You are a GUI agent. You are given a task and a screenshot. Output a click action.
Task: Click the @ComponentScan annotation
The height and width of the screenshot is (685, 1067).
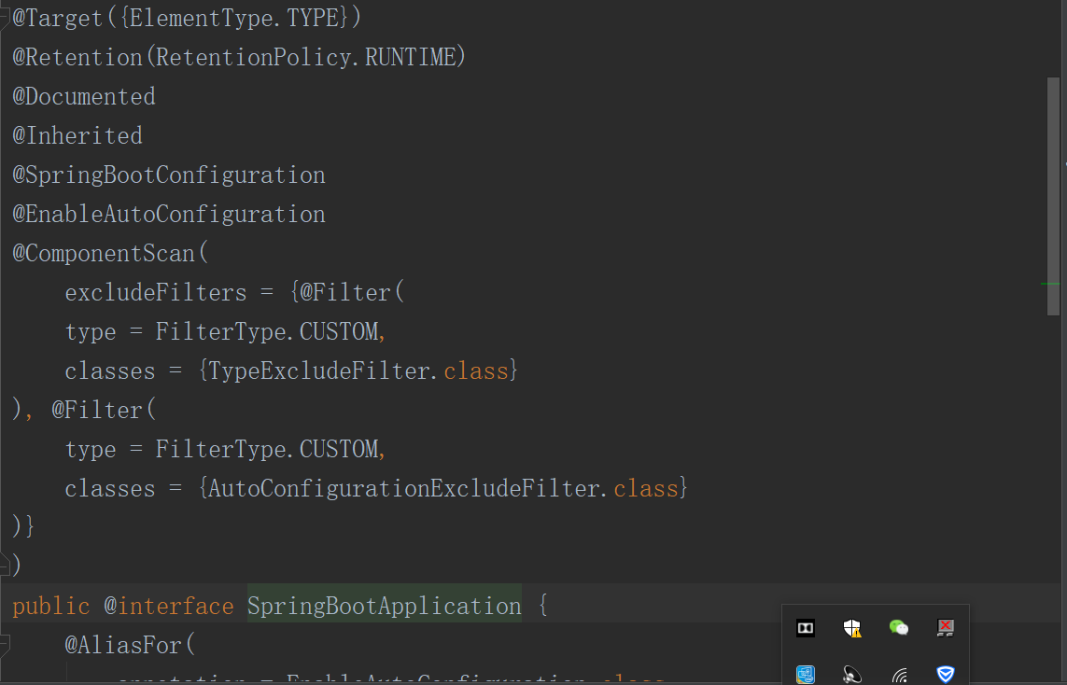coord(105,253)
